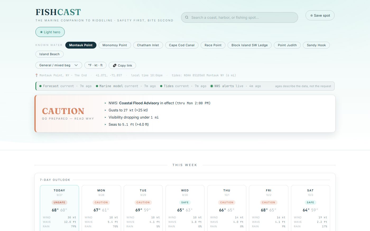Select the Monomoy Point location chip

[115, 45]
